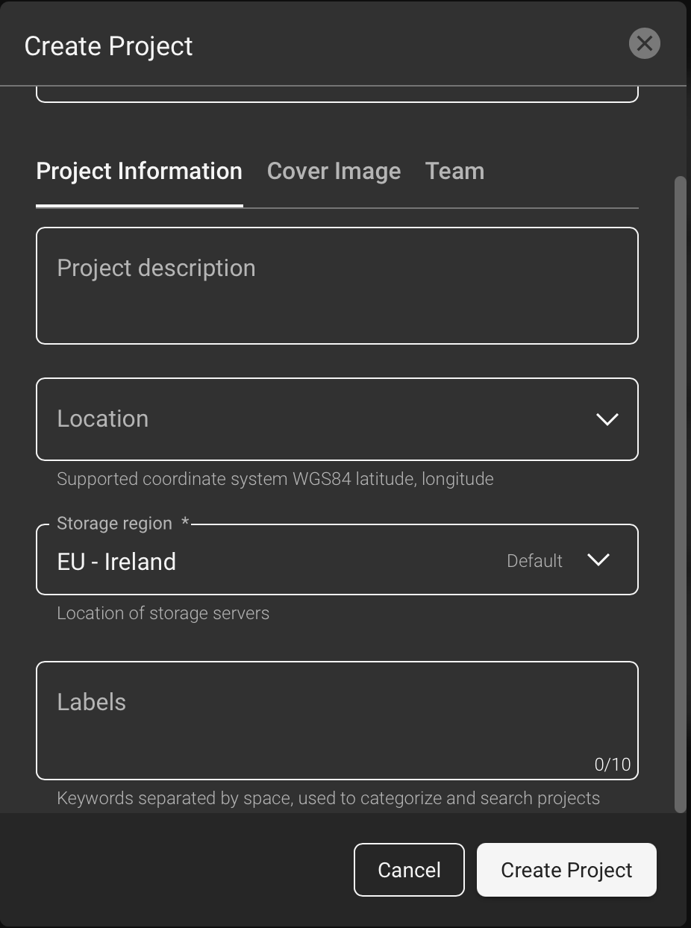
Task: Switch to the Cover Image tab
Action: click(334, 172)
